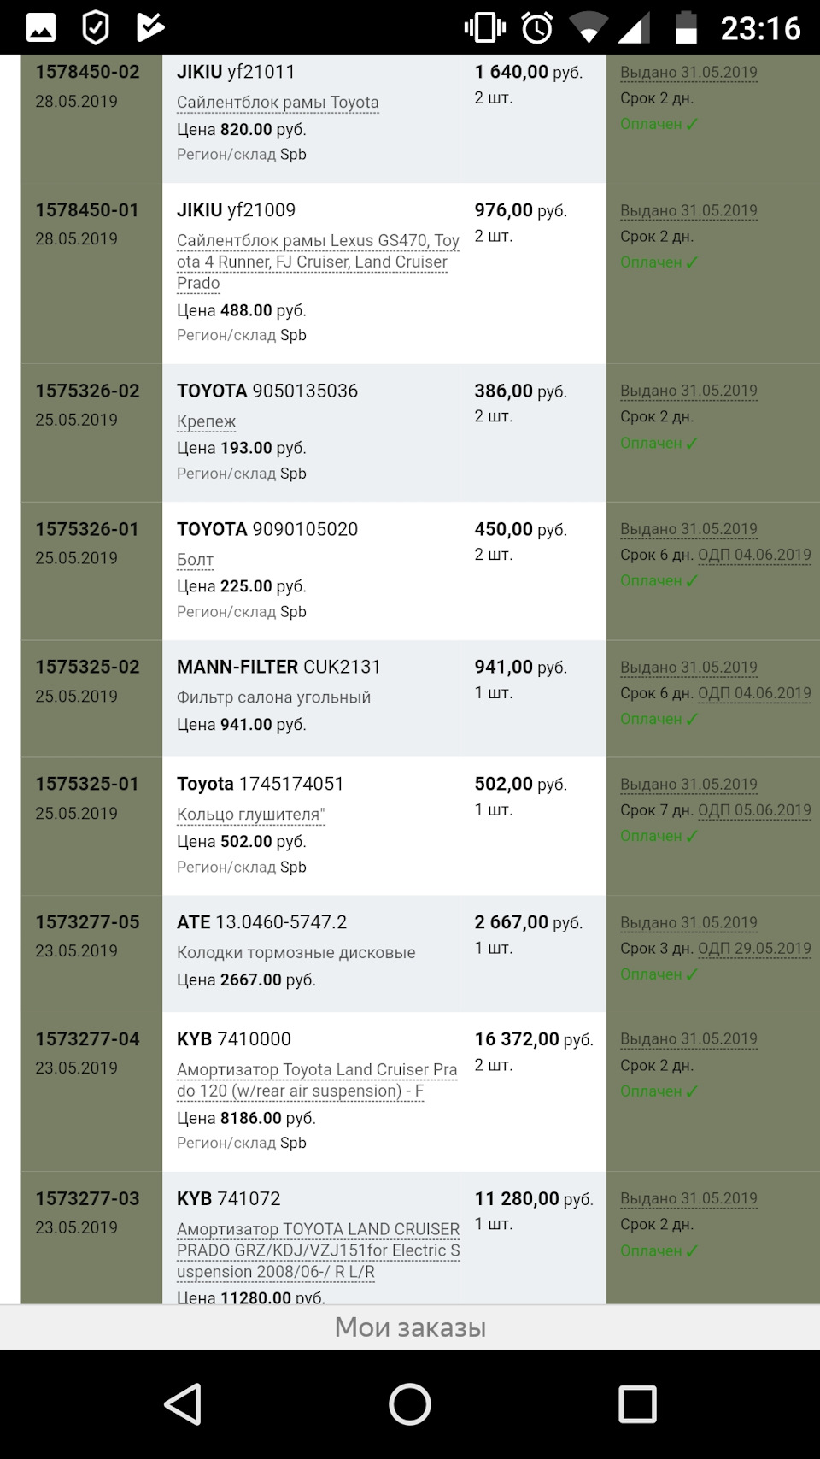
Task: Tap the alarm clock status icon
Action: tap(537, 28)
